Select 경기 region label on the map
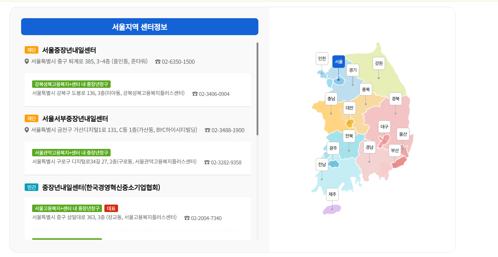The image size is (498, 257). coord(353,70)
